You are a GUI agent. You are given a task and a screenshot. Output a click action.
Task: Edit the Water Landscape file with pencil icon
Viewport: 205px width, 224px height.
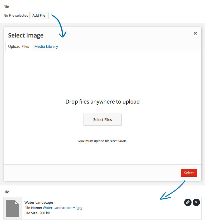(x=188, y=202)
